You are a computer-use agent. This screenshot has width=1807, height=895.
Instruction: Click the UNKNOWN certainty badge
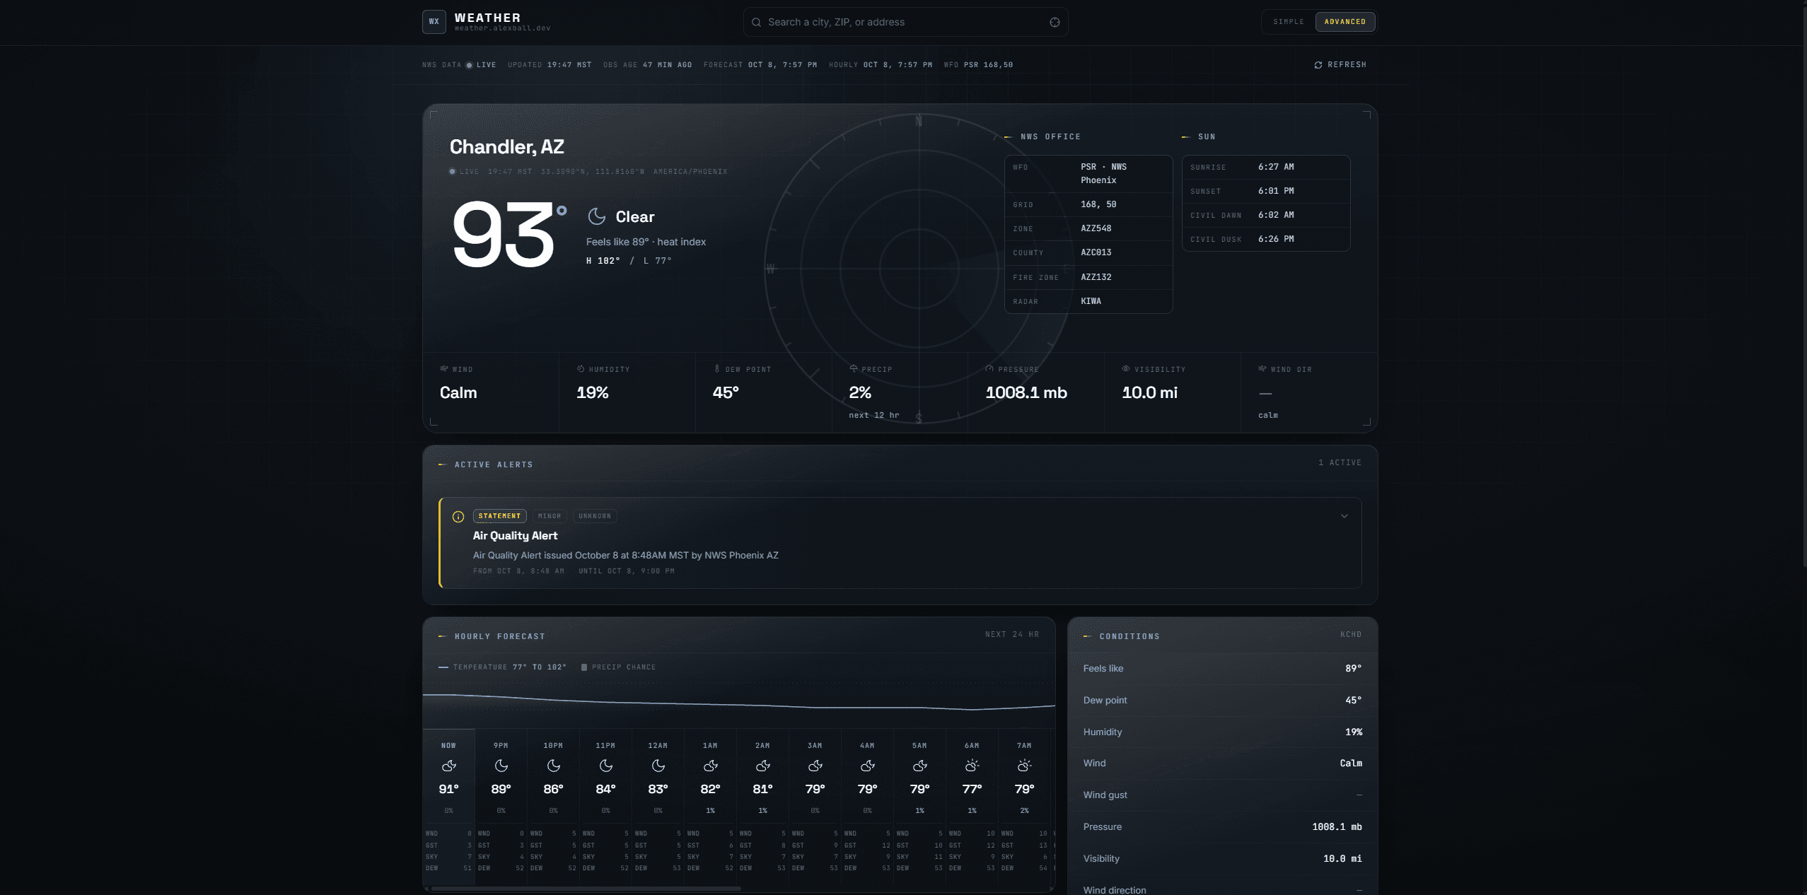[595, 516]
